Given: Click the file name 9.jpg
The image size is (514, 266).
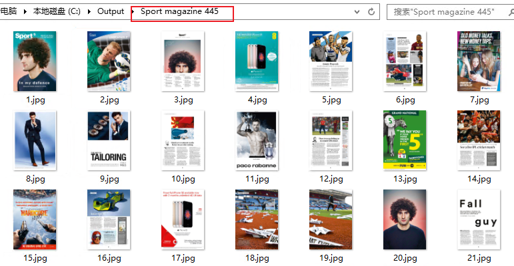Looking at the screenshot, I should (x=109, y=179).
